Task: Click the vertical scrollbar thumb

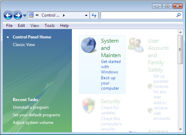Action: click(x=180, y=49)
